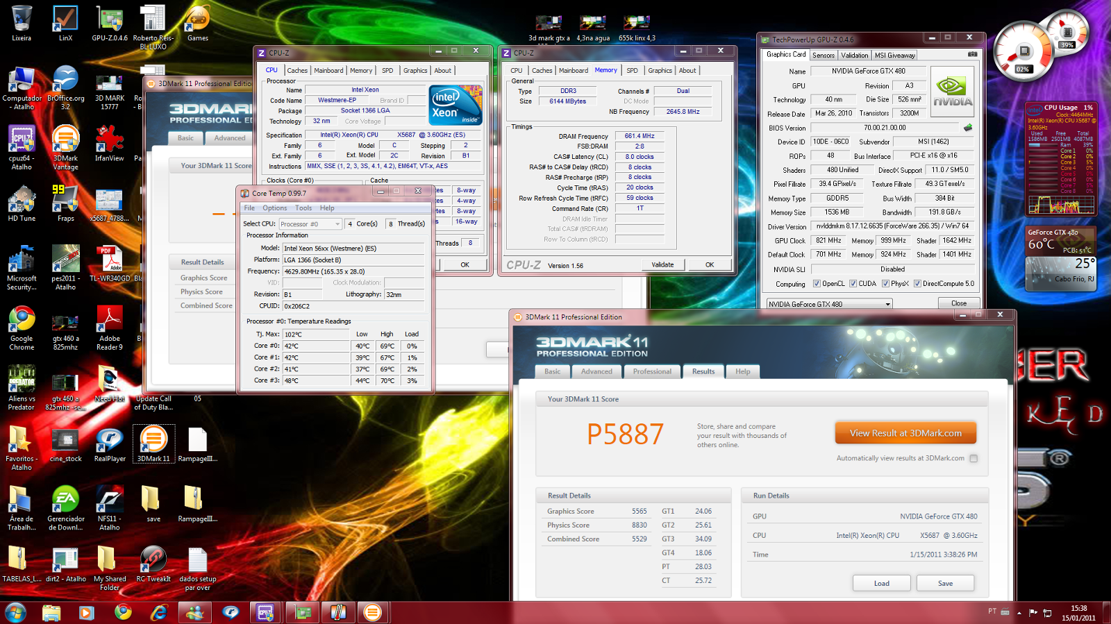
Task: Open the Games desktop shortcut
Action: click(197, 23)
